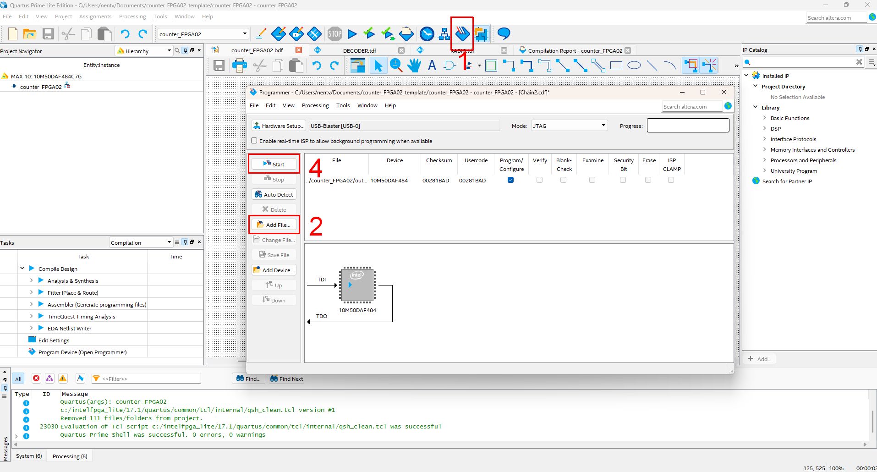
Task: Expand the Fitter (Place & Route) task
Action: coord(31,292)
